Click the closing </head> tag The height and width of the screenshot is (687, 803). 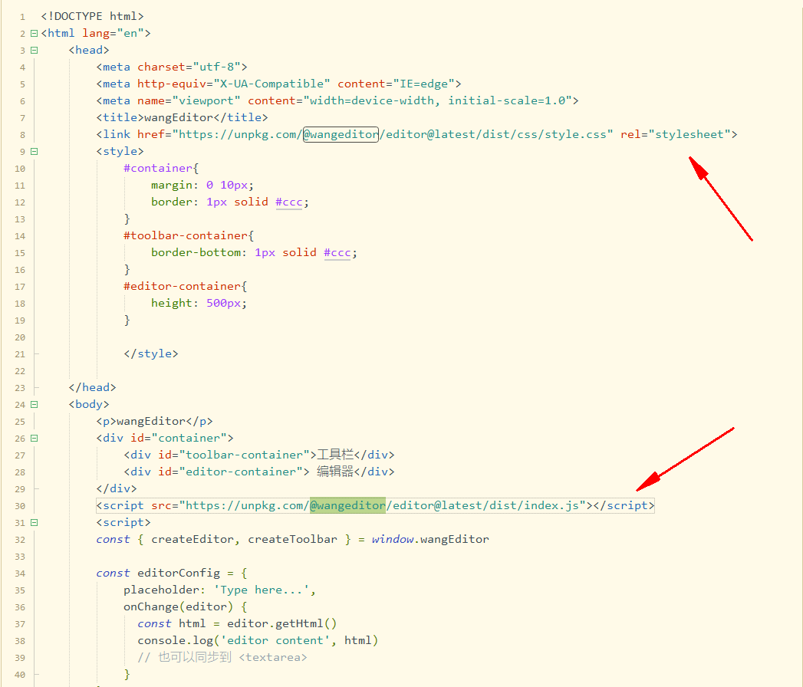(x=93, y=387)
